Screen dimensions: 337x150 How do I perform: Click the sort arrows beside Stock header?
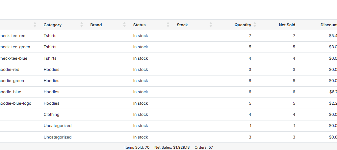(211, 25)
